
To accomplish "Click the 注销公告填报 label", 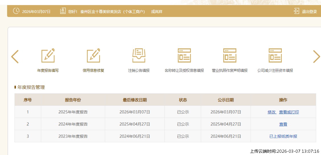I will pos(139,70).
